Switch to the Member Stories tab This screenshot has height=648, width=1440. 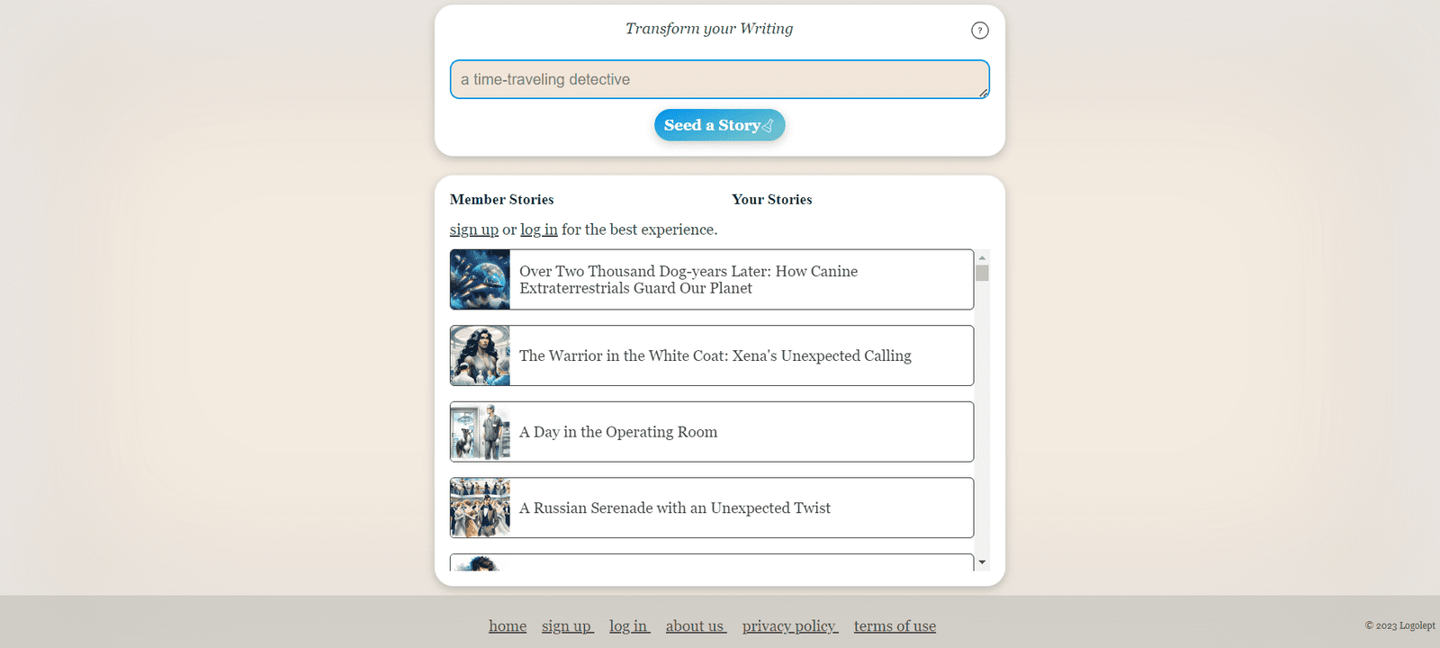(501, 200)
